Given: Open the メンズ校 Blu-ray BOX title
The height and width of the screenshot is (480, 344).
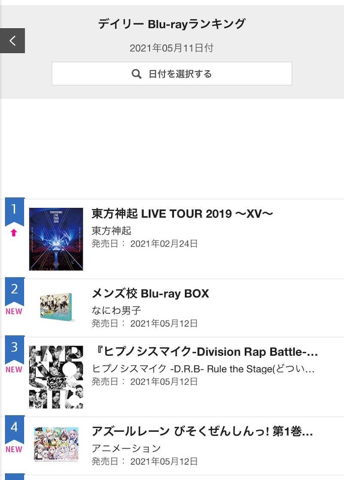Looking at the screenshot, I should pyautogui.click(x=150, y=294).
